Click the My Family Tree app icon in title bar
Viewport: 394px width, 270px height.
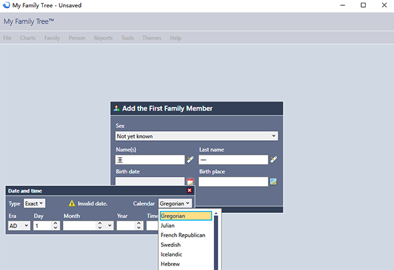[6, 5]
